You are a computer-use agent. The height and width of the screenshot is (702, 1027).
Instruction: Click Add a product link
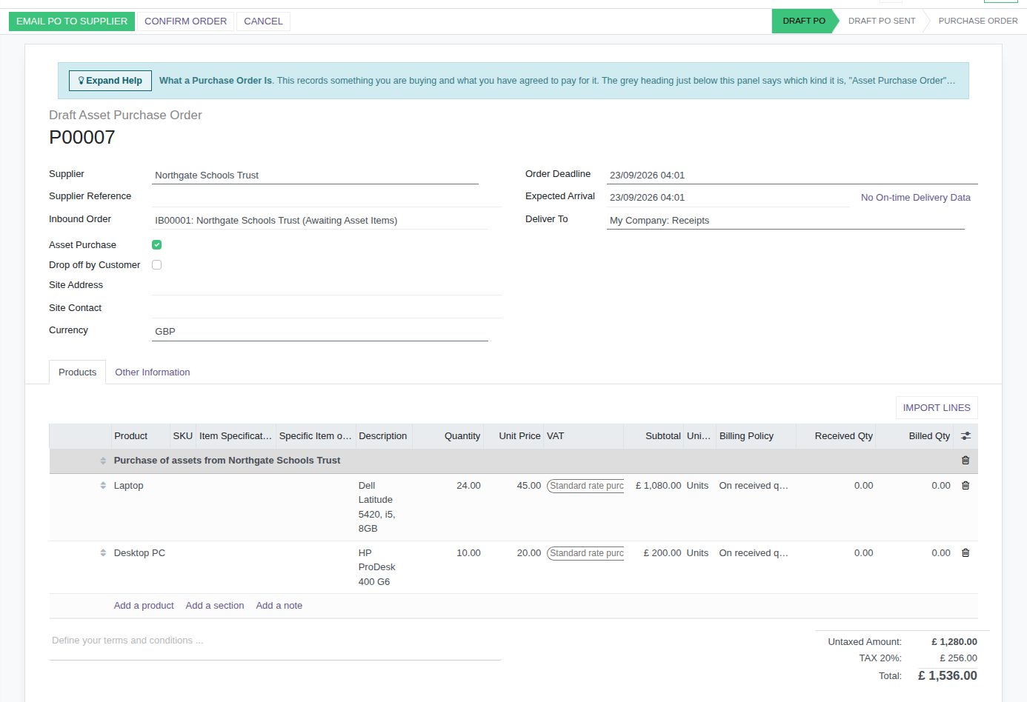(144, 606)
